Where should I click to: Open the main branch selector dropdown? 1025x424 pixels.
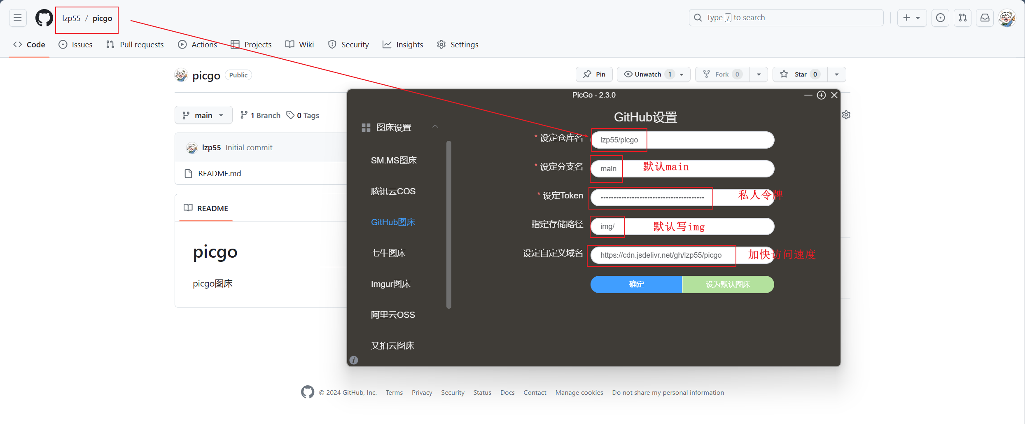(203, 115)
